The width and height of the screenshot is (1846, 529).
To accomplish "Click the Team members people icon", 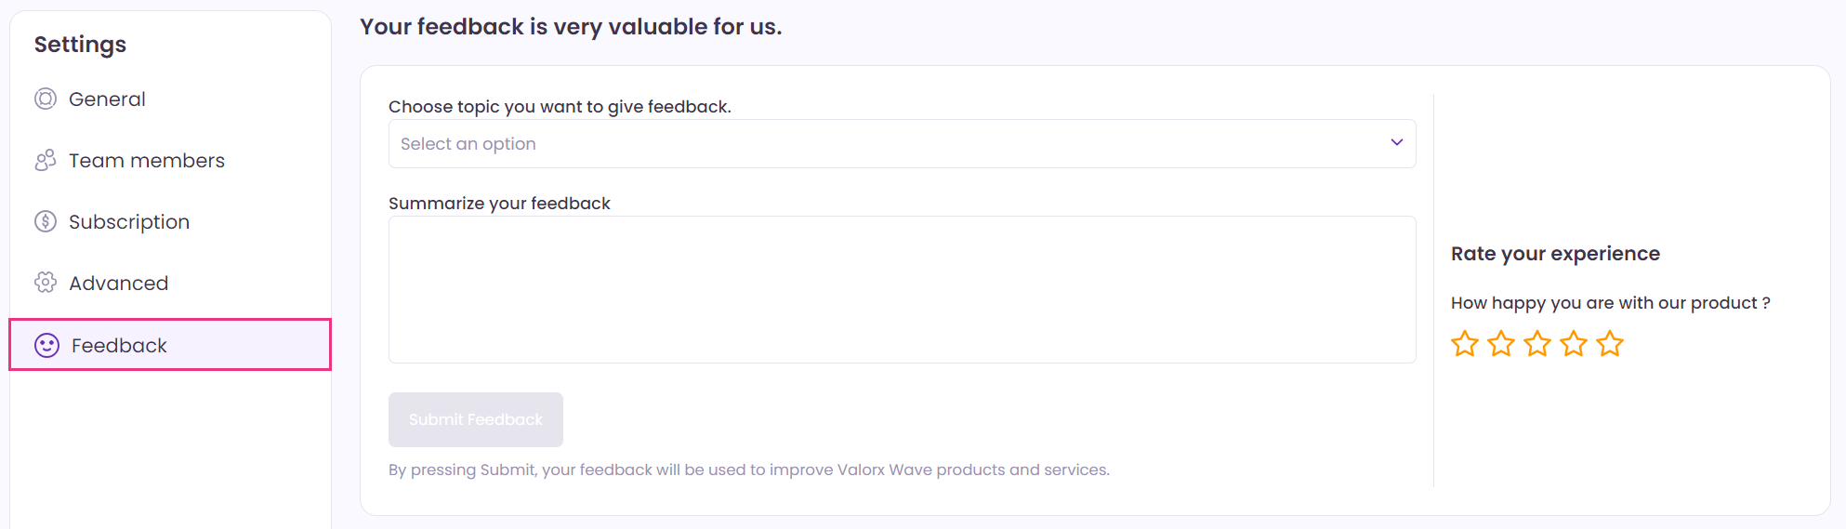I will click(x=46, y=160).
